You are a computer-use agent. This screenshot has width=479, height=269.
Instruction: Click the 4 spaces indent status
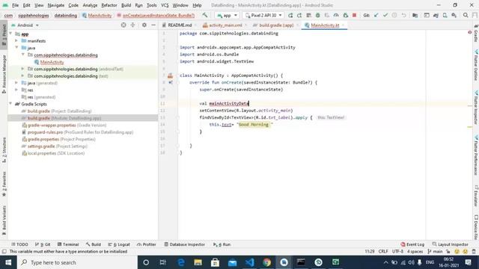pos(415,252)
